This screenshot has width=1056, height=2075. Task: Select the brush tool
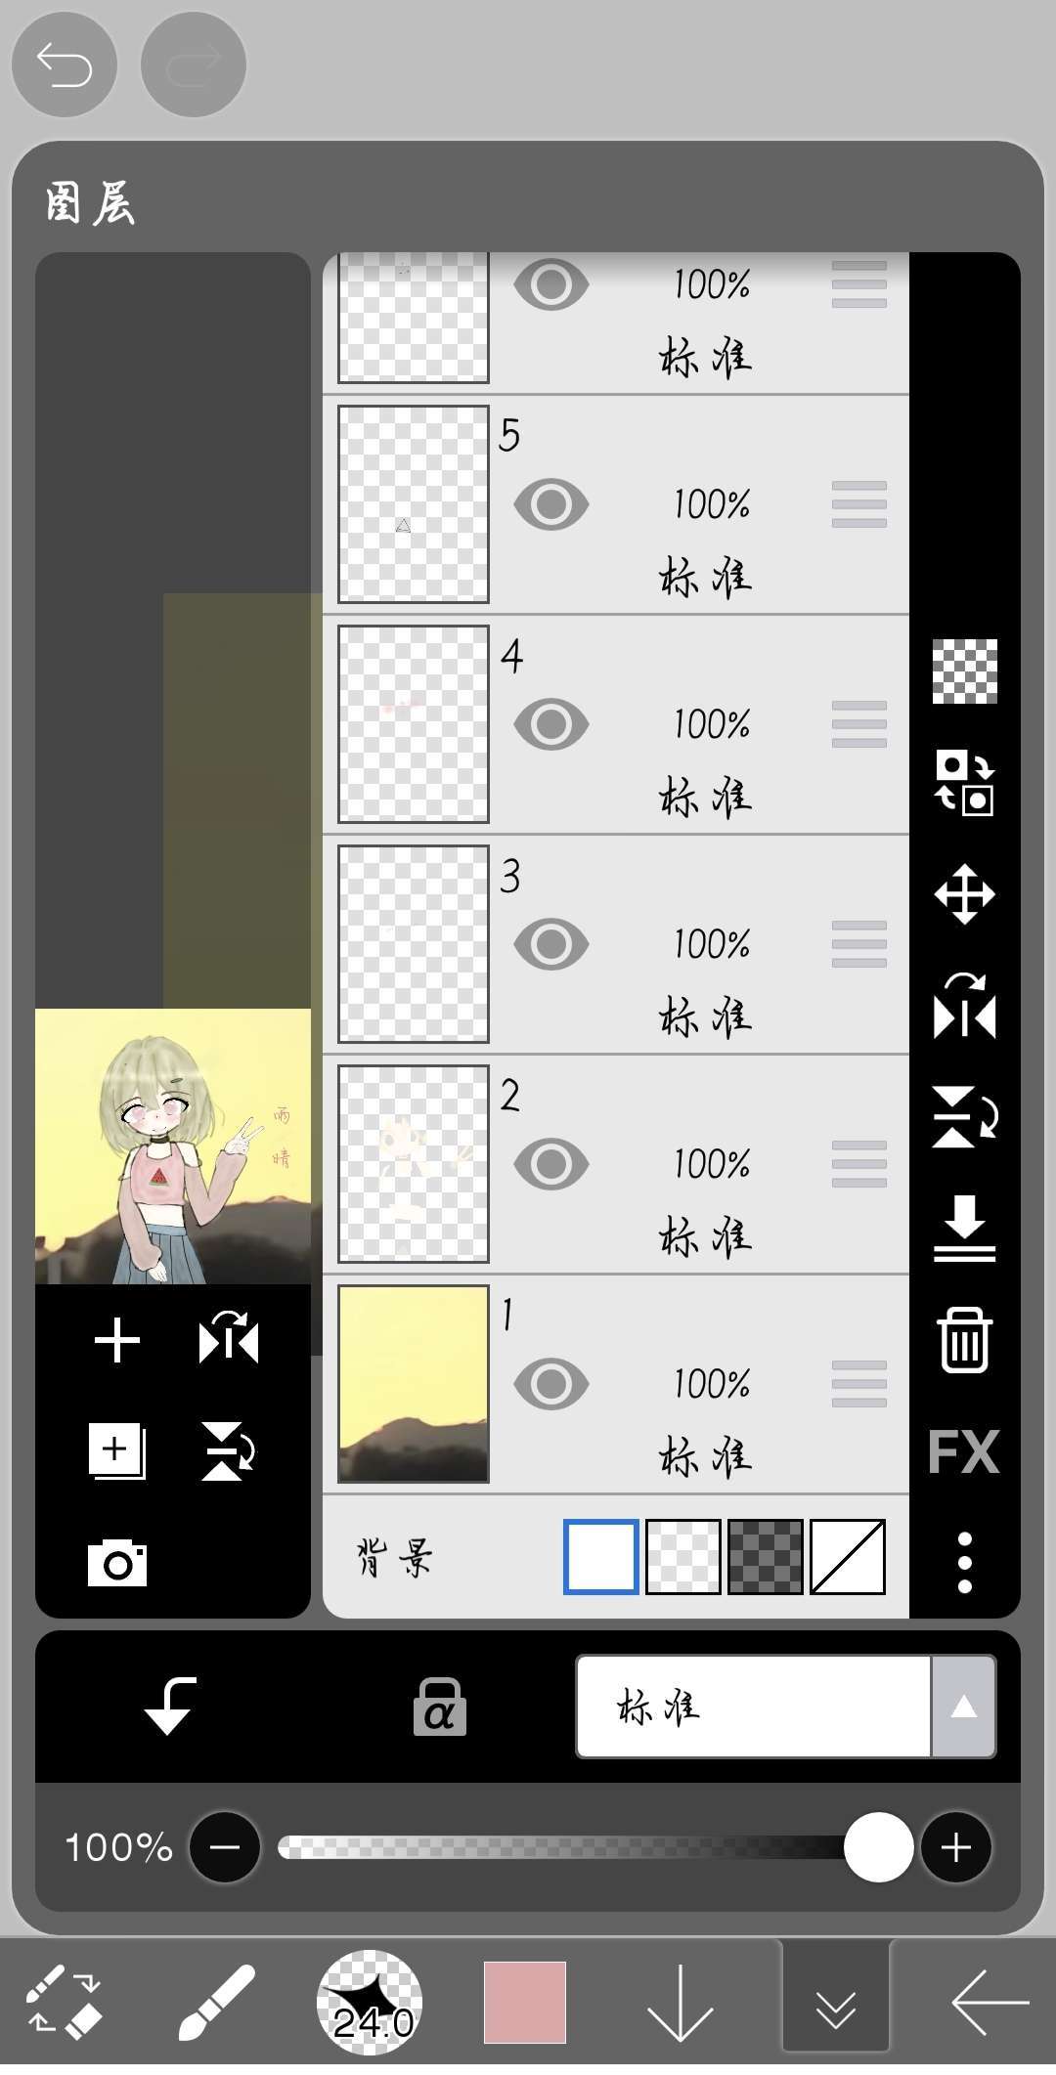(x=217, y=2003)
